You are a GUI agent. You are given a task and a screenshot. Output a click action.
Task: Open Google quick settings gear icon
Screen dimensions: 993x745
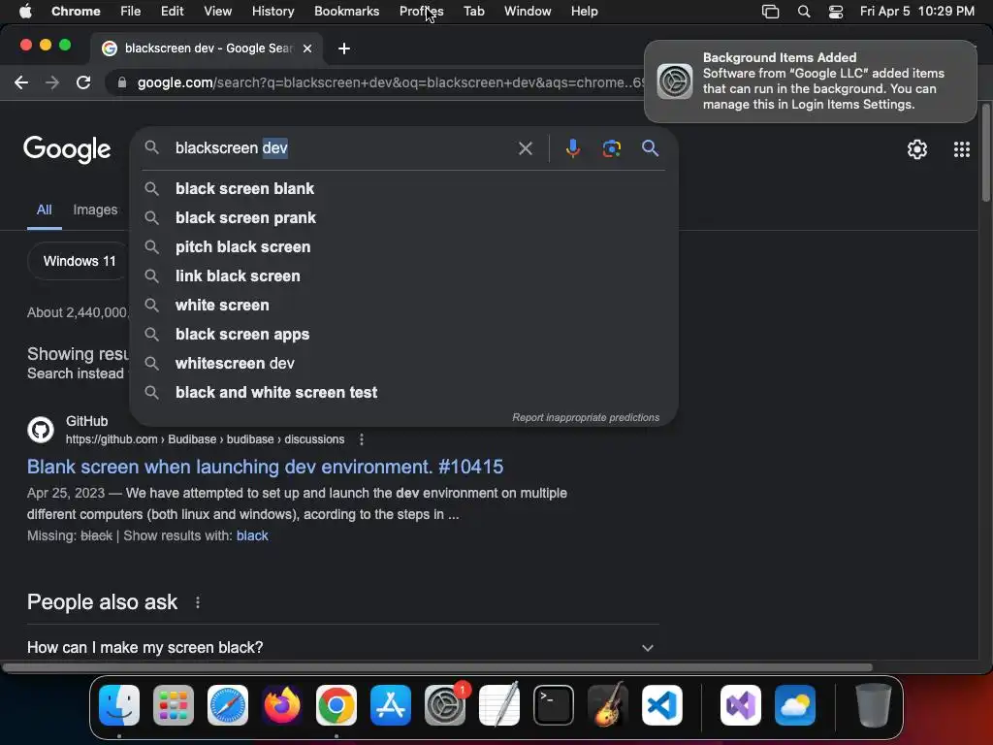pos(917,149)
